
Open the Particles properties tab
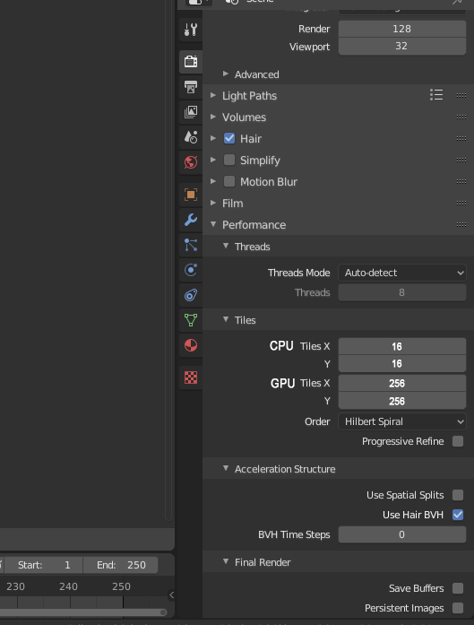tap(191, 245)
